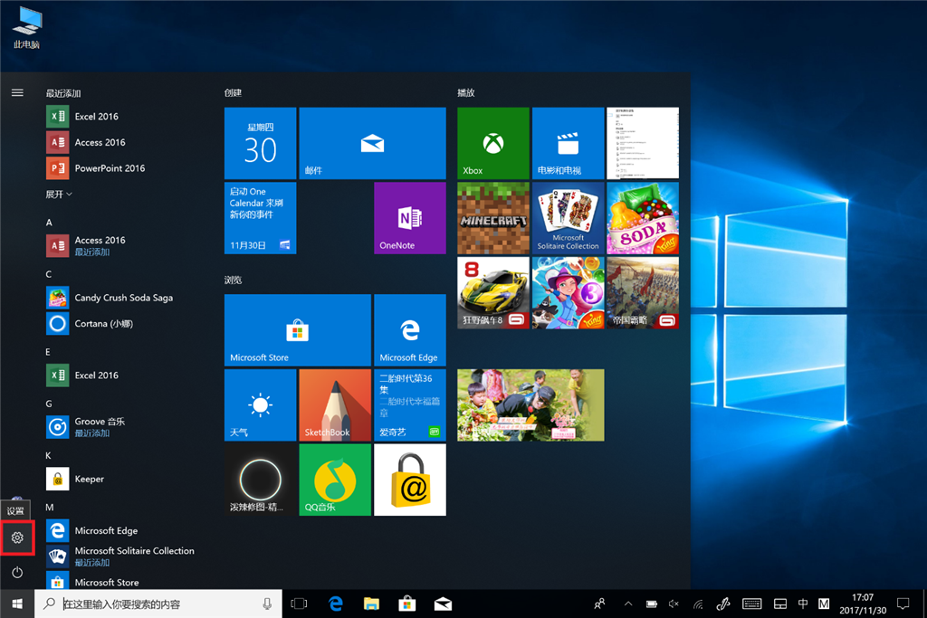Open Mail from the taskbar

click(443, 604)
